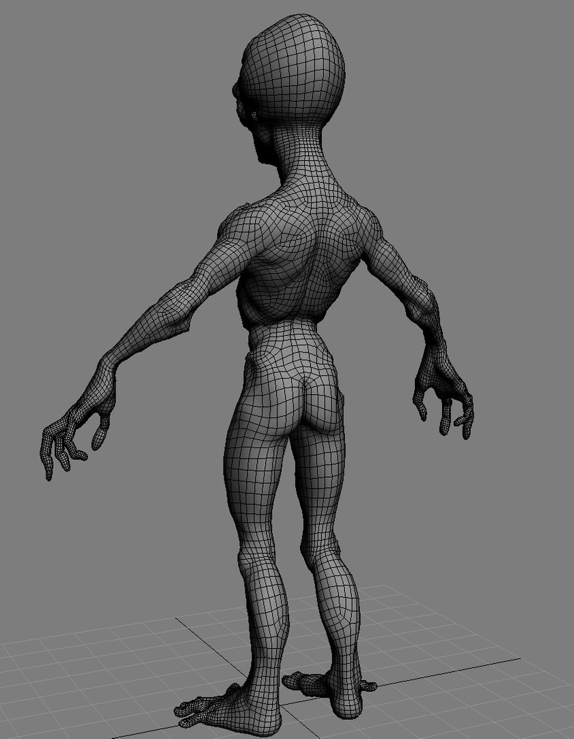Viewport: 574px width, 739px height.
Task: Select the model's foot nearest the camera
Action: (x=230, y=710)
